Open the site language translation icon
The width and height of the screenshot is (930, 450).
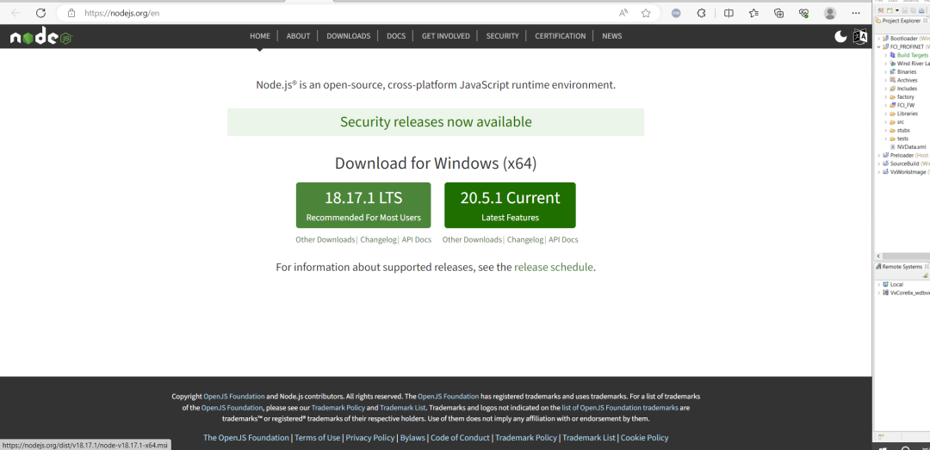coord(859,37)
